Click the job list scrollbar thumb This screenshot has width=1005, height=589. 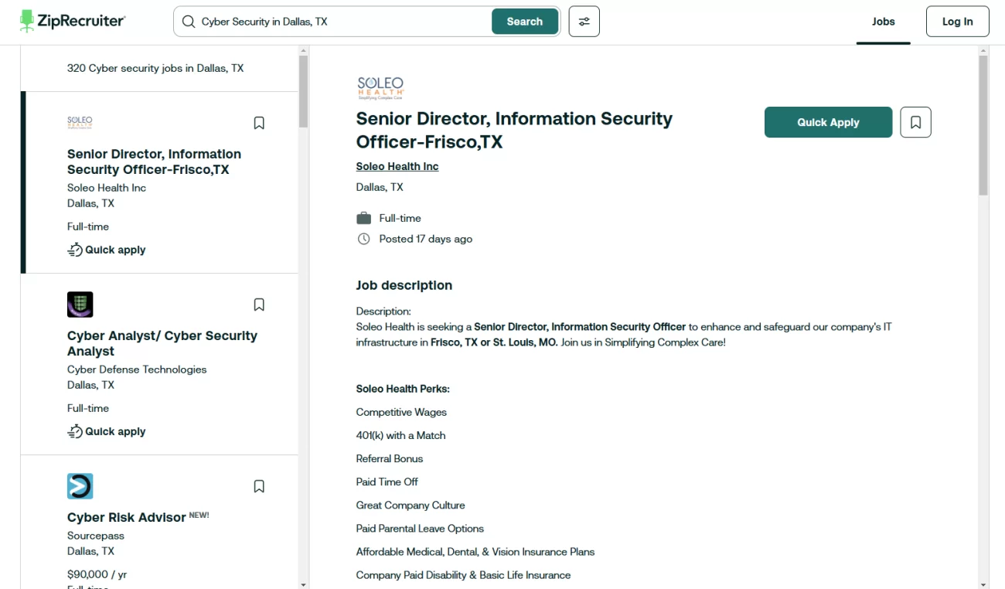point(304,91)
